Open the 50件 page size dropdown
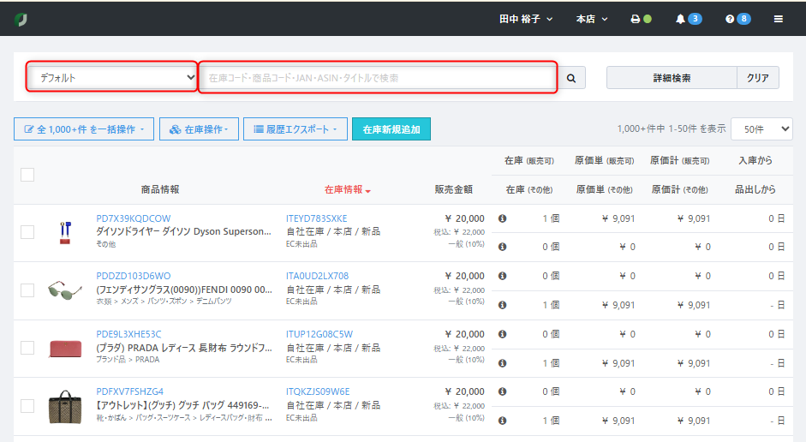This screenshot has width=806, height=442. (x=761, y=129)
